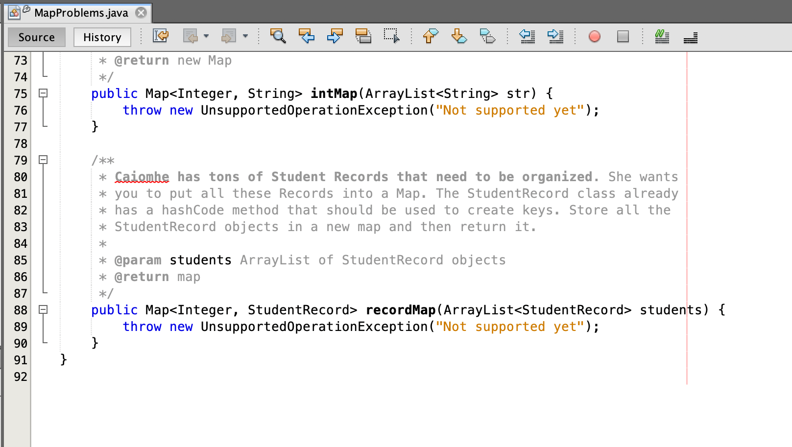Find the previous occurrence
792x447 pixels.
pyautogui.click(x=307, y=36)
